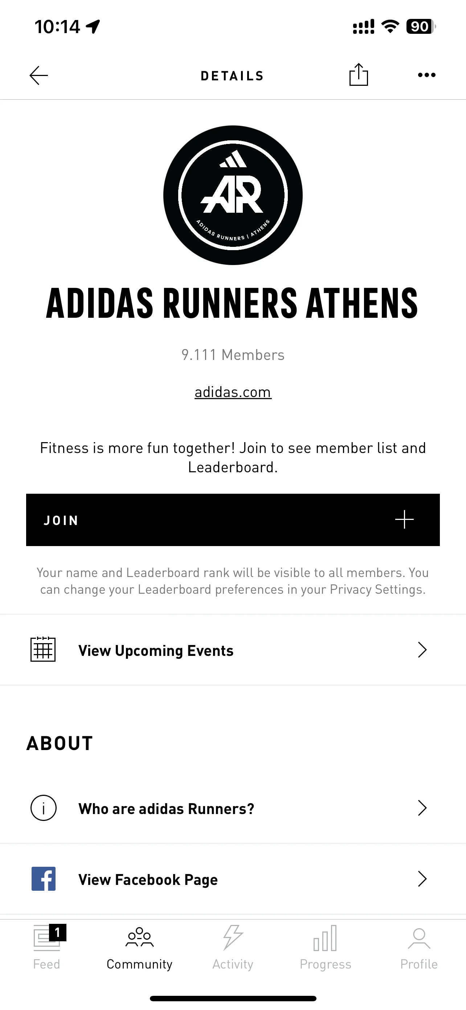466x1010 pixels.
Task: Tap the battery indicator in status bar
Action: [x=421, y=26]
